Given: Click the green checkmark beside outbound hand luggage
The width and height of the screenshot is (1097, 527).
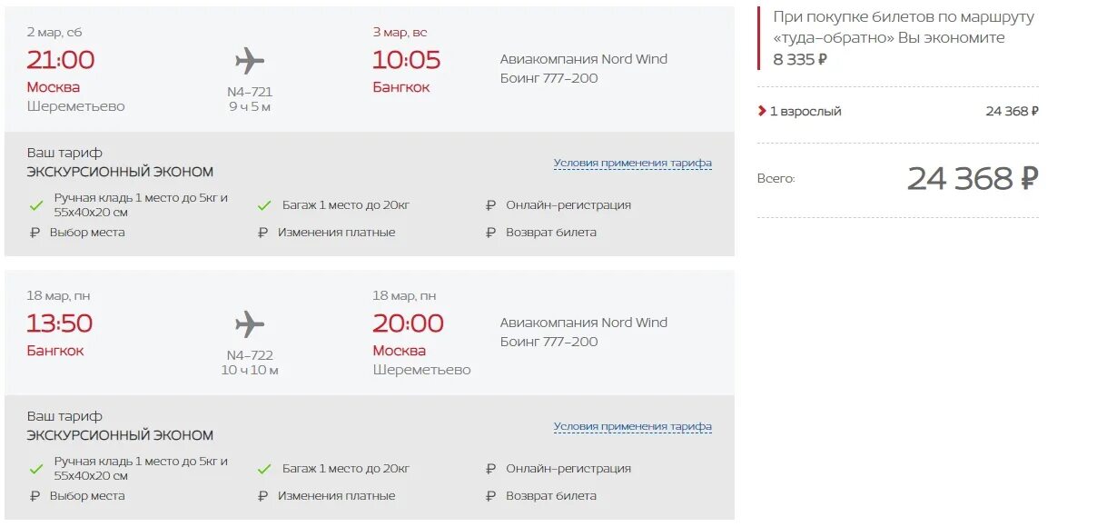Looking at the screenshot, I should point(36,205).
